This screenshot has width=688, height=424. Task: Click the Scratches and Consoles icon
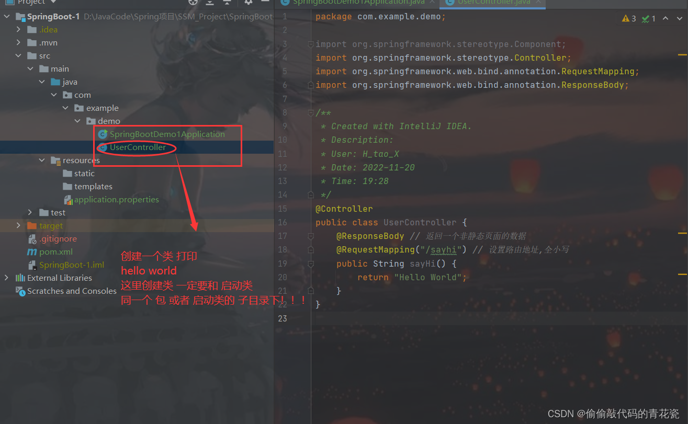click(x=20, y=291)
